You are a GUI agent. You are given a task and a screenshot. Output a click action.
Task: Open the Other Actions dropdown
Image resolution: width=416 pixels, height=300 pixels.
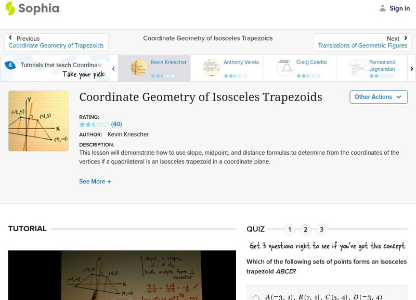pos(378,97)
